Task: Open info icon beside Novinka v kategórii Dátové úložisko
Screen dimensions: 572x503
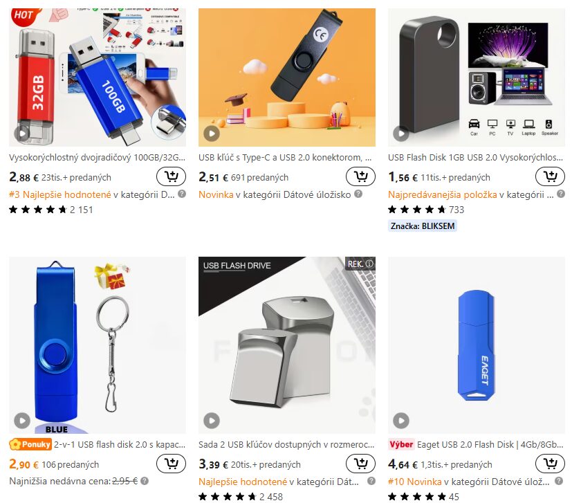Action: 358,194
